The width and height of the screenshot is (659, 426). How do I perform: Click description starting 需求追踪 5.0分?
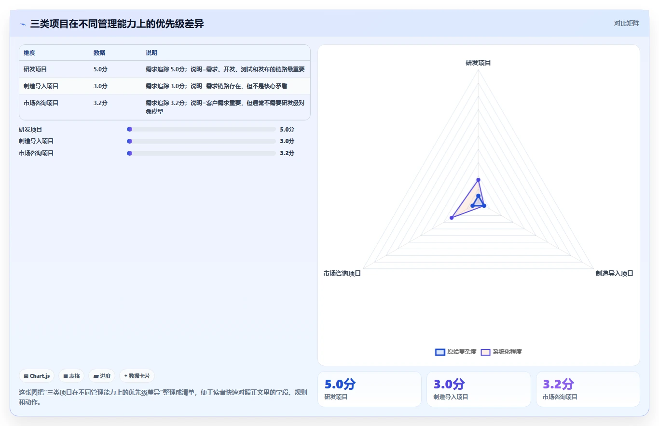225,69
